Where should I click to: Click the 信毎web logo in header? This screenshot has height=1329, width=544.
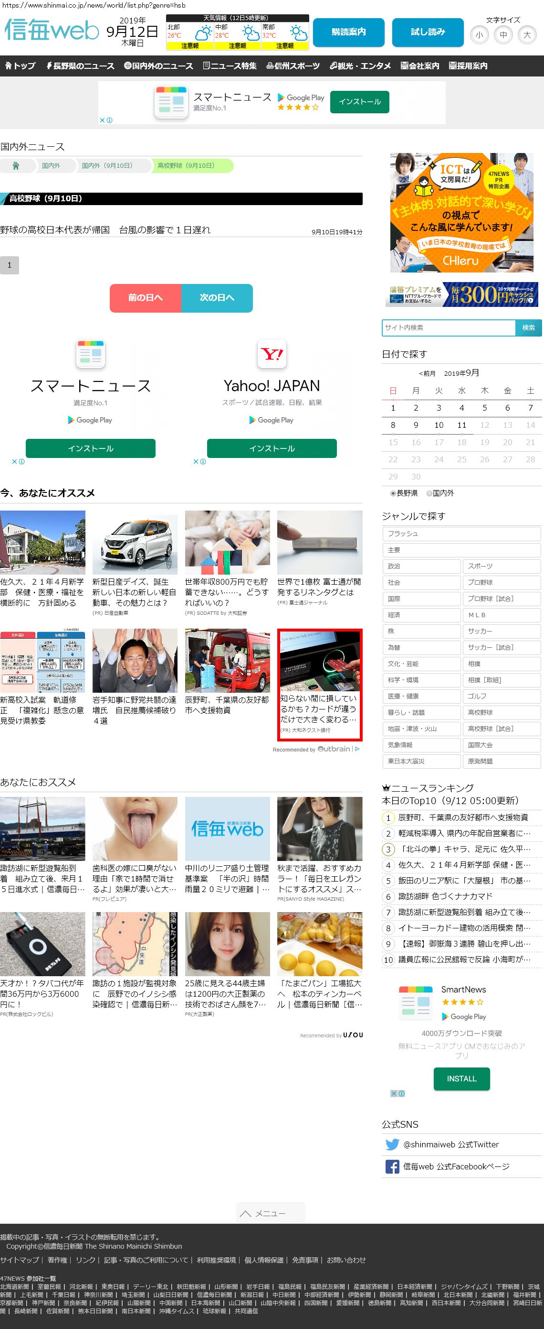(52, 31)
